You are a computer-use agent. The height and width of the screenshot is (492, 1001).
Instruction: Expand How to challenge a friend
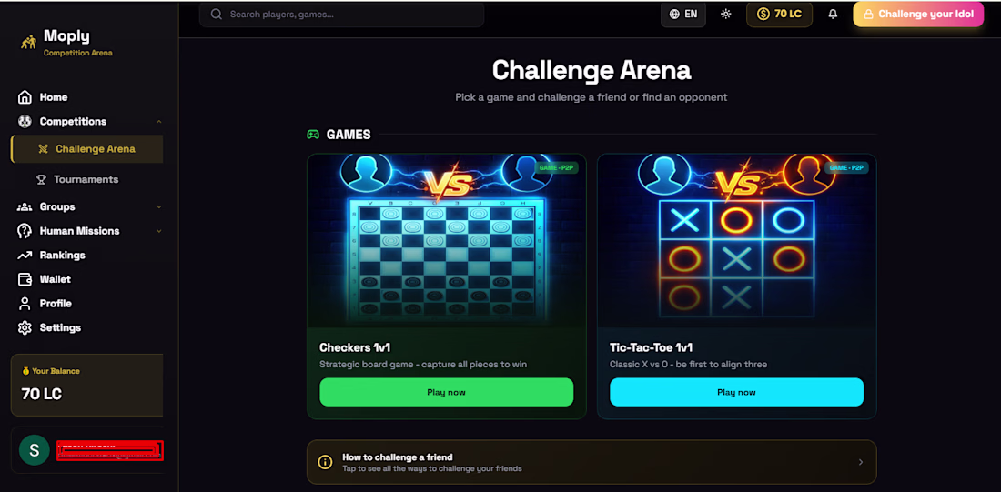(591, 462)
